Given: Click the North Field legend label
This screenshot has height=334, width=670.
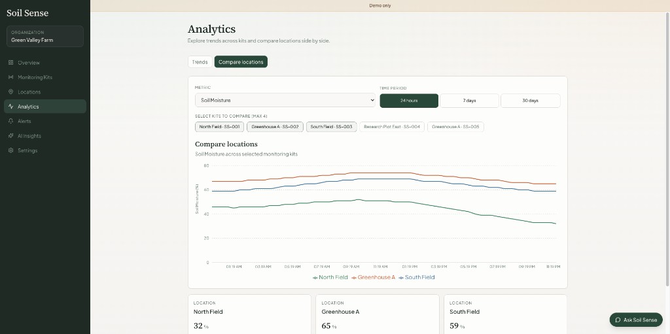Looking at the screenshot, I should [x=333, y=277].
